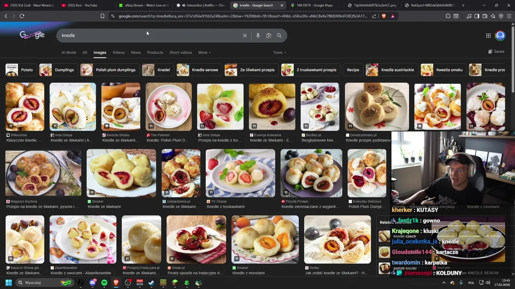Click the Windows taskbar Wyszukaj search box
Viewport: 515px width, 289px height.
point(44,283)
